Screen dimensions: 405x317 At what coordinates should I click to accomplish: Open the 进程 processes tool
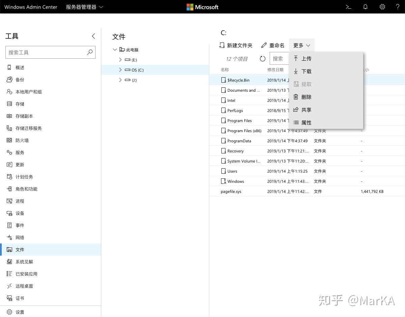pos(50,201)
